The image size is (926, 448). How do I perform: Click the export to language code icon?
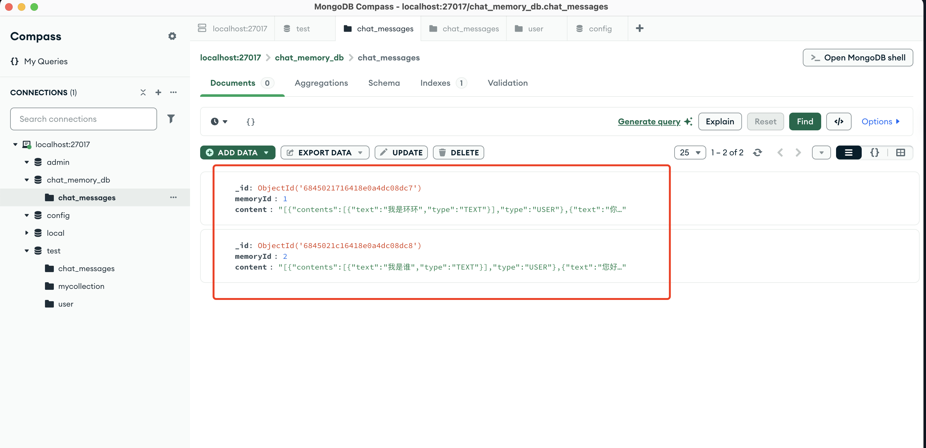coord(838,121)
